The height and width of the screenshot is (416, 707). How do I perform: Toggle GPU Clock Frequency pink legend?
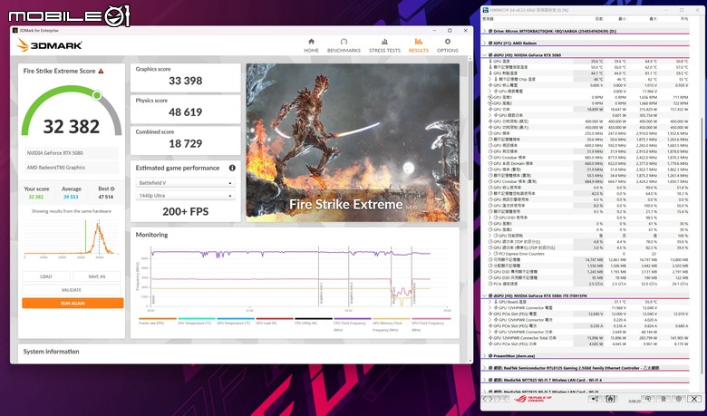coord(431,324)
